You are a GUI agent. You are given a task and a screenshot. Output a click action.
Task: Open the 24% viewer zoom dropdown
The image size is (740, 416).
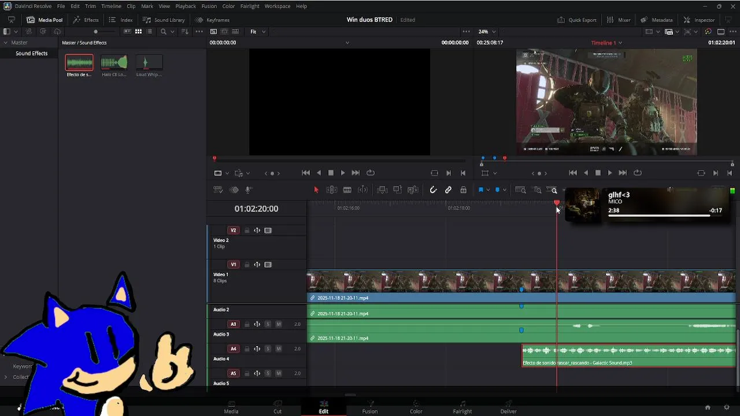[x=487, y=32]
